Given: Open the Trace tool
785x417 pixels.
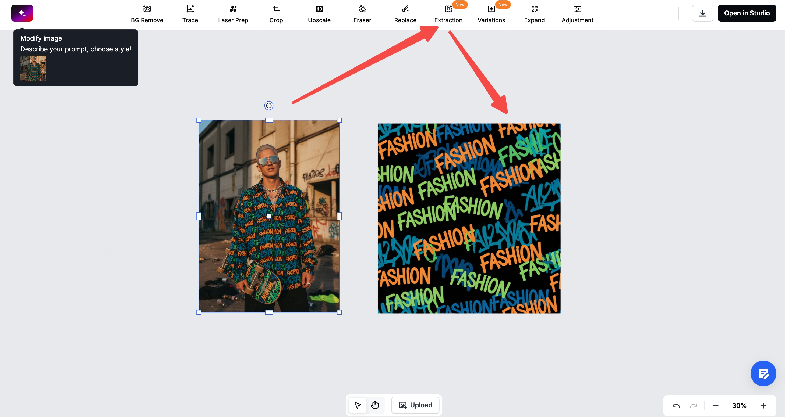Looking at the screenshot, I should point(190,14).
